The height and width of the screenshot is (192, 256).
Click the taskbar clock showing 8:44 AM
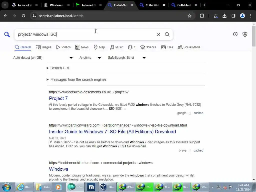243,187
